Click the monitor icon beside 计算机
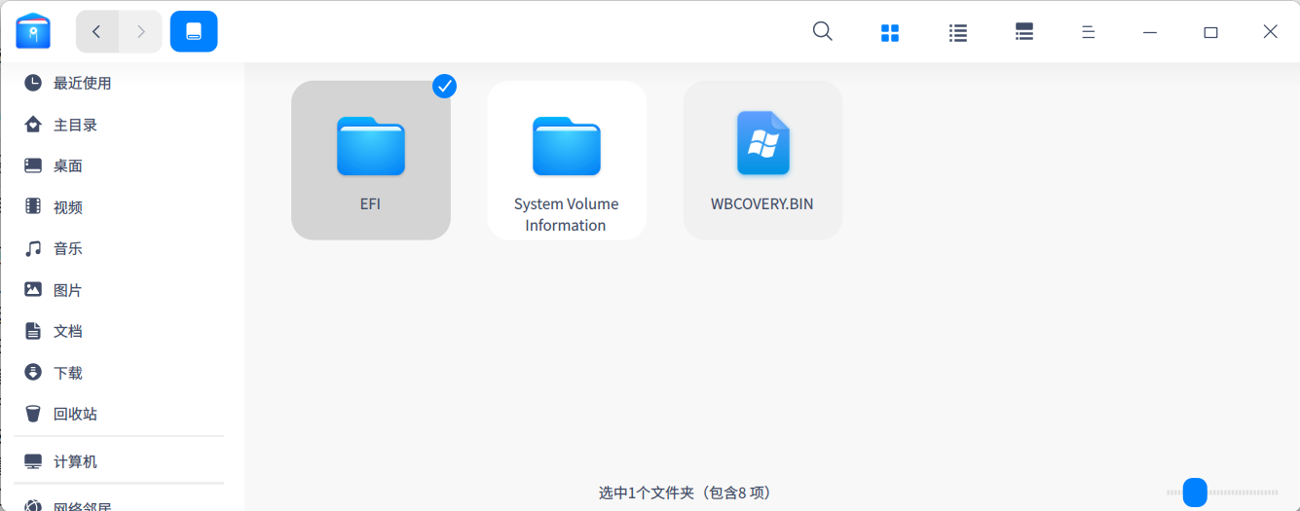 point(33,461)
